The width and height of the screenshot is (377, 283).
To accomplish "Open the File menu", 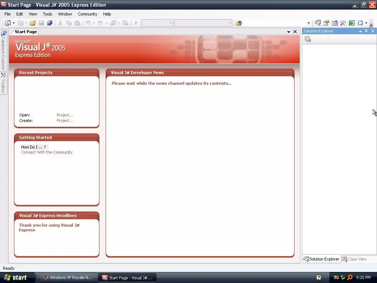I will [7, 14].
